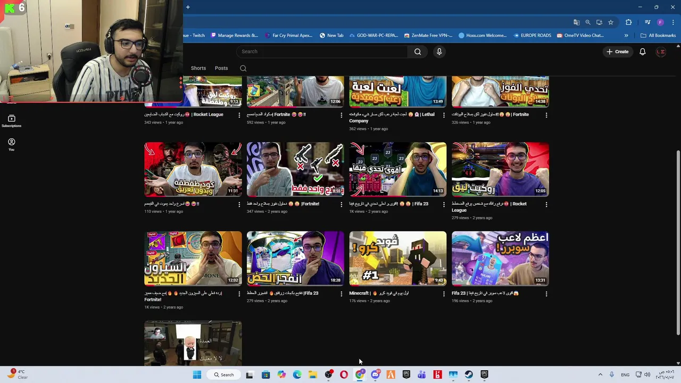Click the zoom magnifier icon in address bar

588,22
